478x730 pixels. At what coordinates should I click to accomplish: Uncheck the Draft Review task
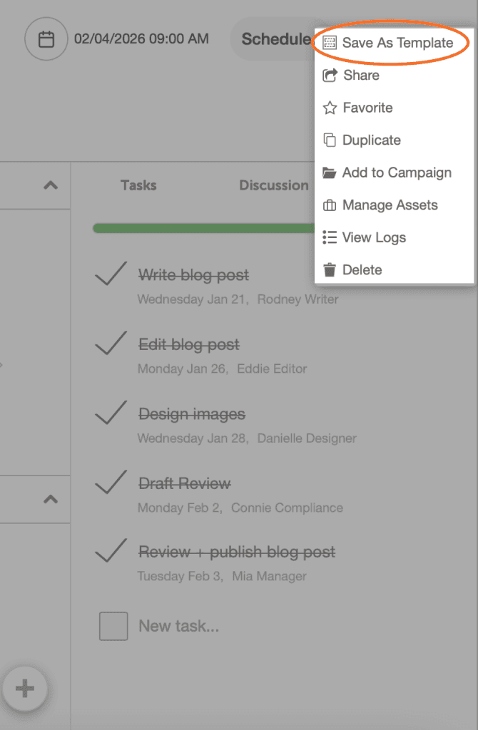pos(111,483)
